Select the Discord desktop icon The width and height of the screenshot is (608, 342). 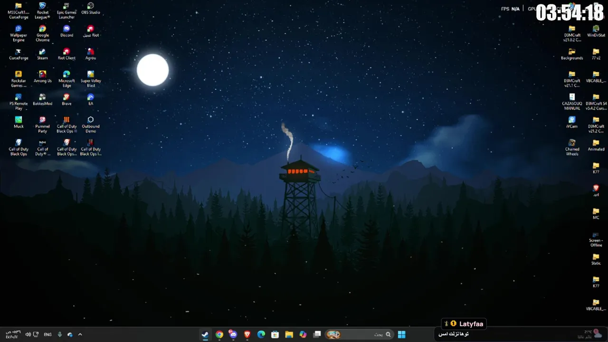[x=66, y=32]
